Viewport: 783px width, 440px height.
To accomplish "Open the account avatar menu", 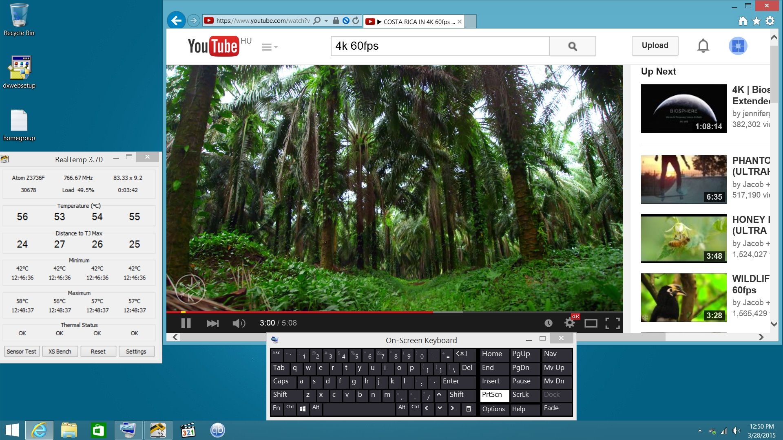I will (x=738, y=46).
